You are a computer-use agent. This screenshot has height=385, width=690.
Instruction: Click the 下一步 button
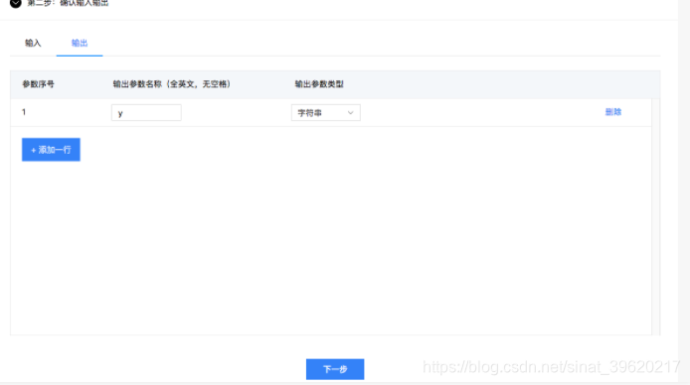click(335, 369)
